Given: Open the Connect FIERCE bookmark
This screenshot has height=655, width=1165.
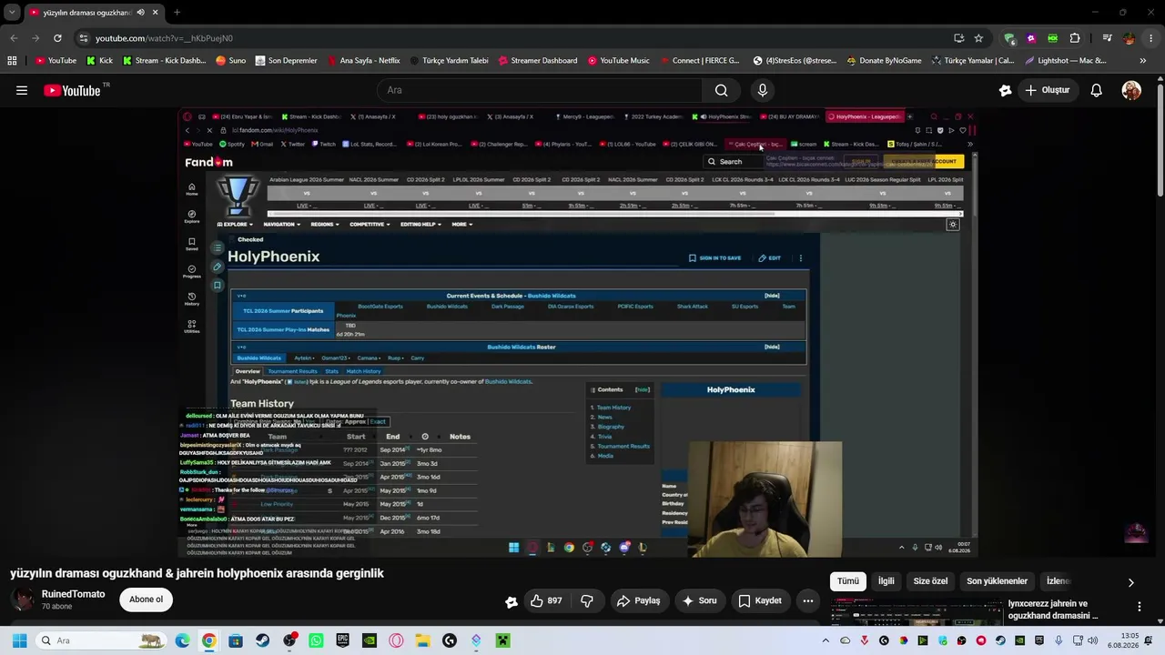Looking at the screenshot, I should 699,61.
